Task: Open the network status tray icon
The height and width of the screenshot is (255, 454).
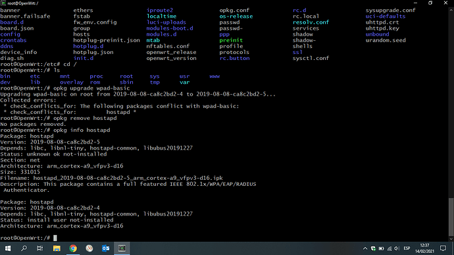Action: (x=390, y=248)
